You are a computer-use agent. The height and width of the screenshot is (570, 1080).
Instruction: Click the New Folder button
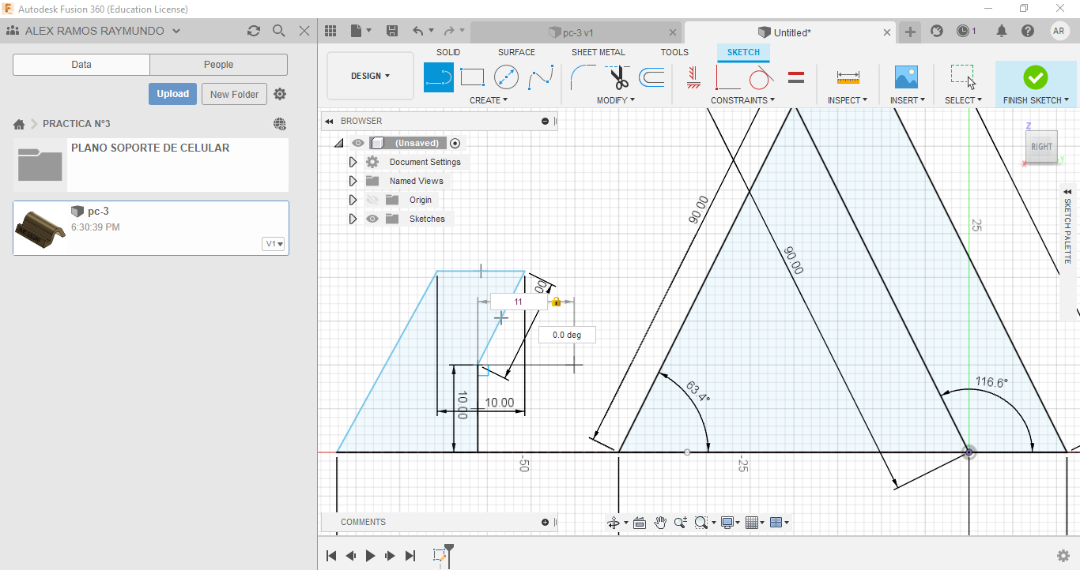click(234, 94)
